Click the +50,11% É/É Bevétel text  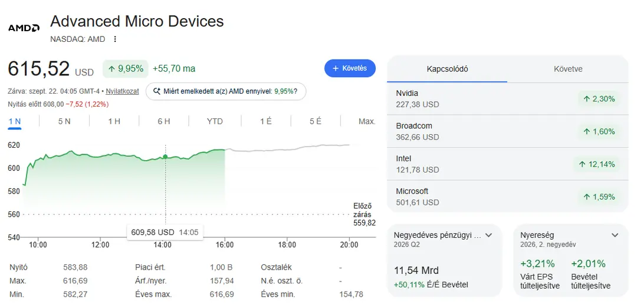[x=431, y=285]
